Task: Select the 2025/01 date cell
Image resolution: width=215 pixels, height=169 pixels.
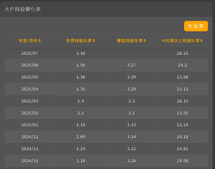Action: pyautogui.click(x=30, y=125)
